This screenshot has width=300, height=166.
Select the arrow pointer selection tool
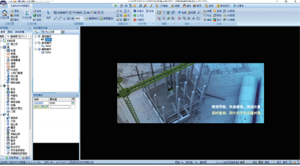pyautogui.click(x=48, y=13)
